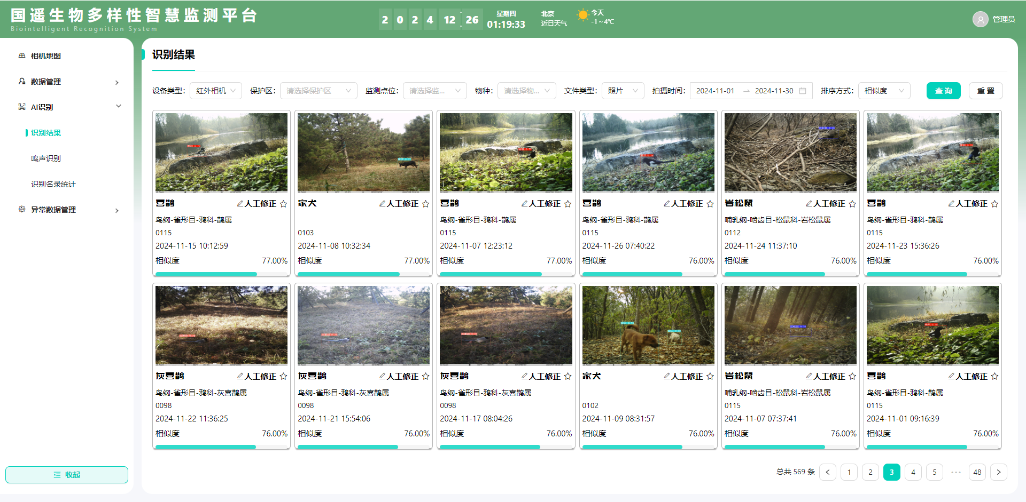
Task: Star the card dated 2024-11-07 12:23:12
Action: [x=568, y=204]
